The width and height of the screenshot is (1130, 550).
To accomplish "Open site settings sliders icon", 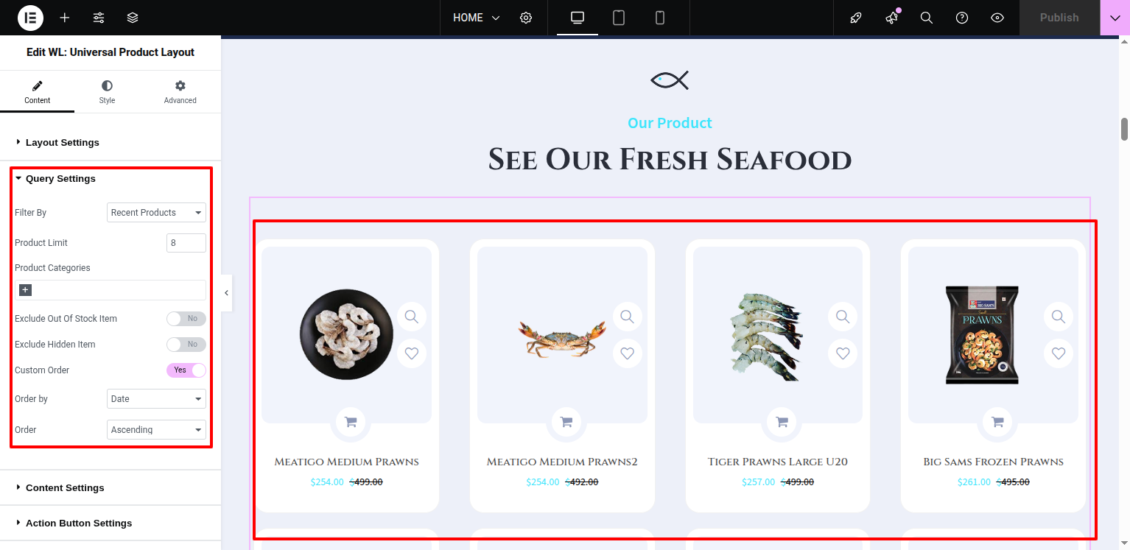I will 99,18.
